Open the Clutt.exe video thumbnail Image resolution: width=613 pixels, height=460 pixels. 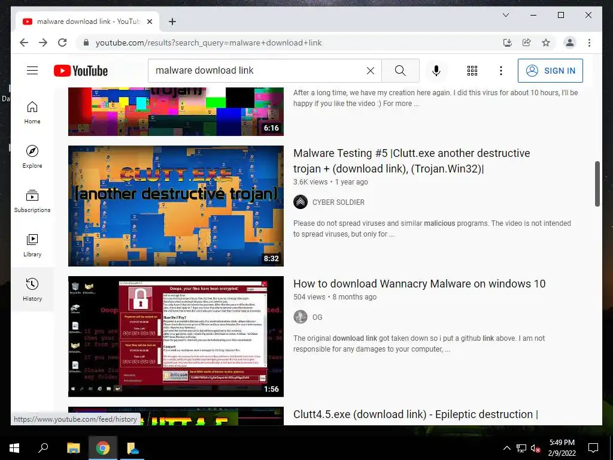tap(176, 206)
